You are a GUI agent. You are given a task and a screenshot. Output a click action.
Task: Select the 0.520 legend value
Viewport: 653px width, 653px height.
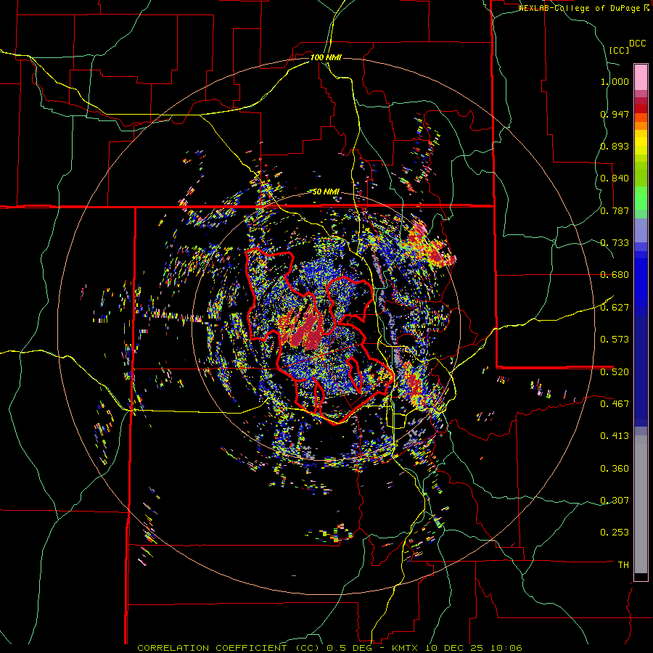(615, 371)
